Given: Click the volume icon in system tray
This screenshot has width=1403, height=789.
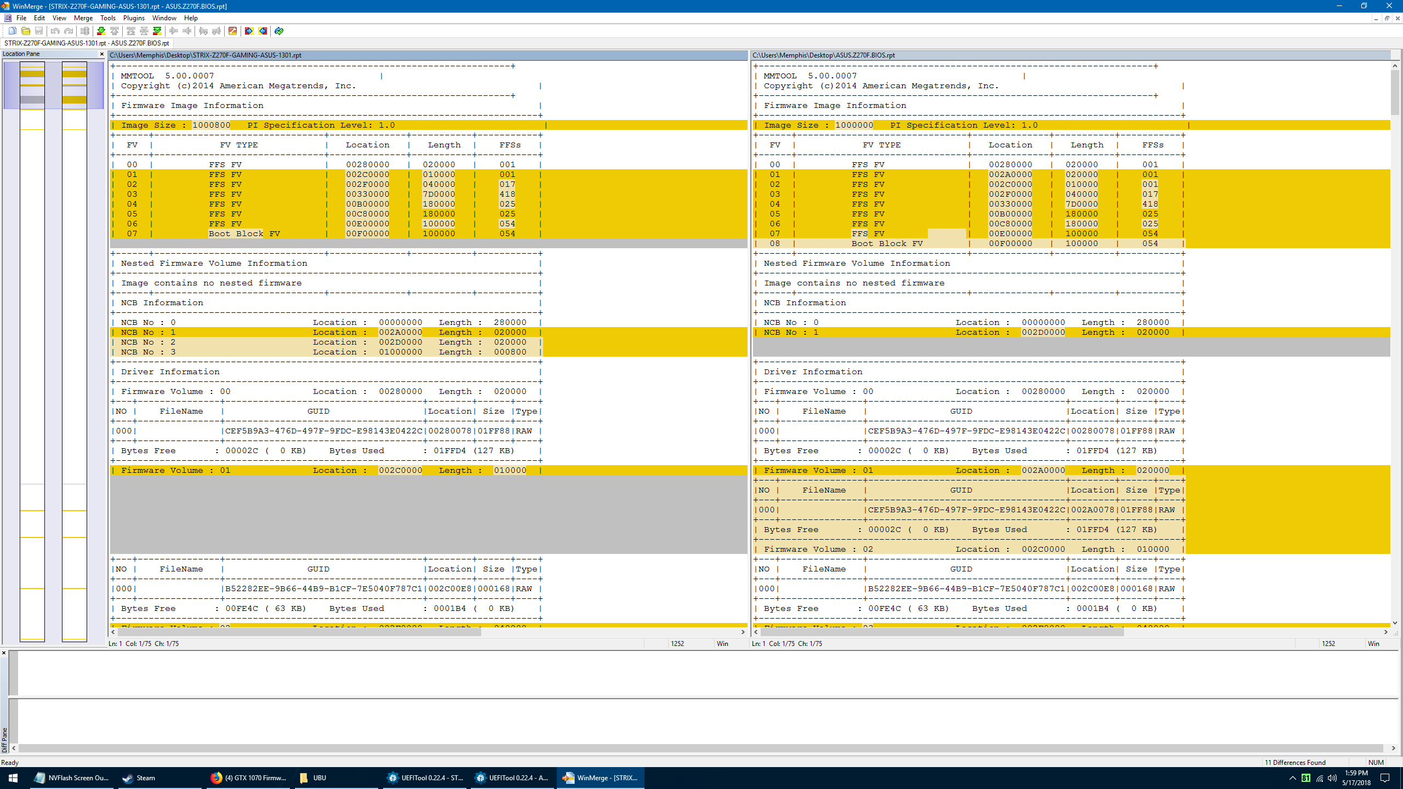Looking at the screenshot, I should [1332, 778].
